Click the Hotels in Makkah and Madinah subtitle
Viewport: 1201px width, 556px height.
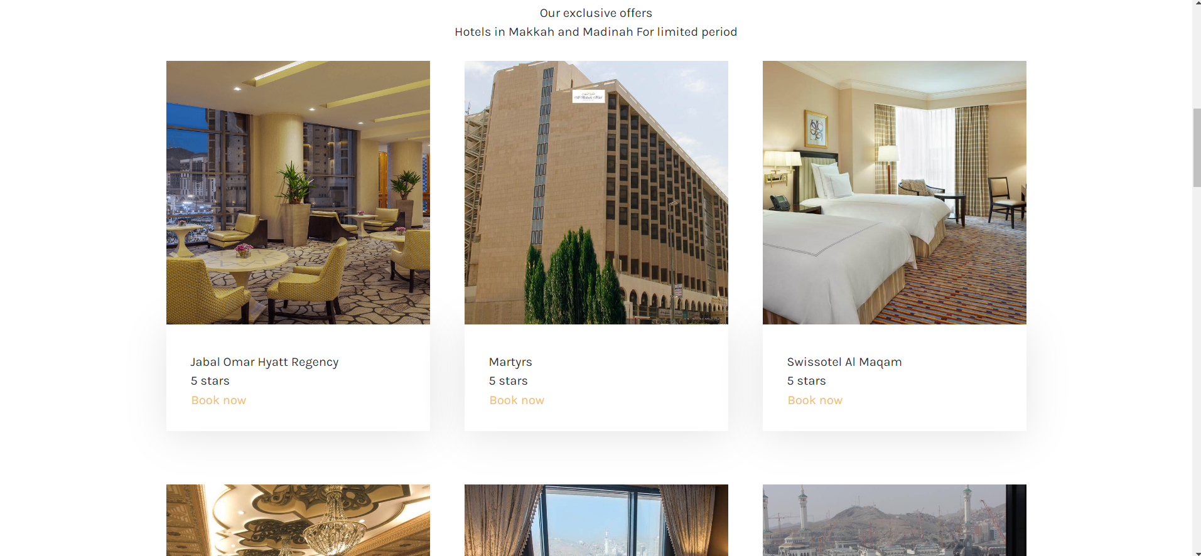click(596, 32)
